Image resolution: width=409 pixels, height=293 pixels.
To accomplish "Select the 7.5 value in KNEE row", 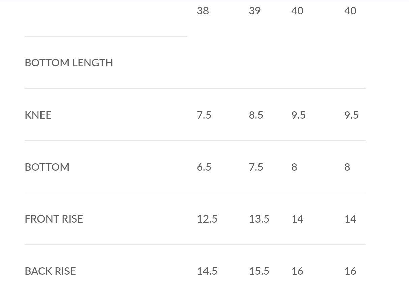I will tap(204, 115).
